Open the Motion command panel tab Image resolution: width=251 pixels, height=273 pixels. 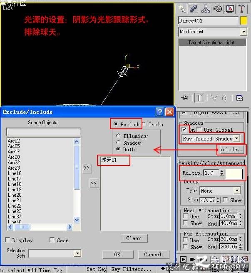pyautogui.click(x=217, y=9)
